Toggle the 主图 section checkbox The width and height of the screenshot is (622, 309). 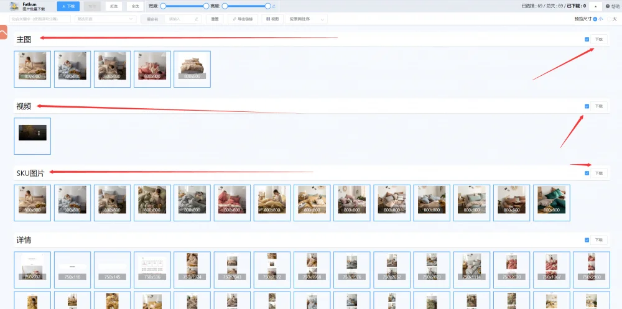[587, 39]
